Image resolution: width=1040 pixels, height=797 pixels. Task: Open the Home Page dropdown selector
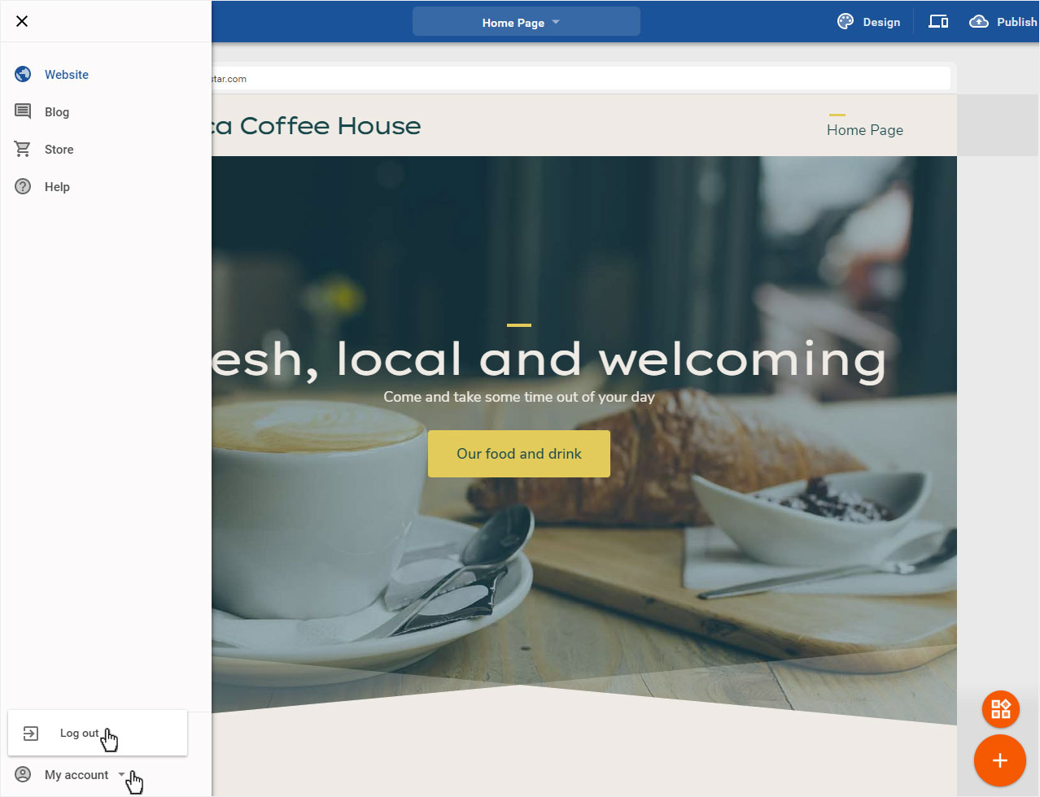[x=526, y=22]
